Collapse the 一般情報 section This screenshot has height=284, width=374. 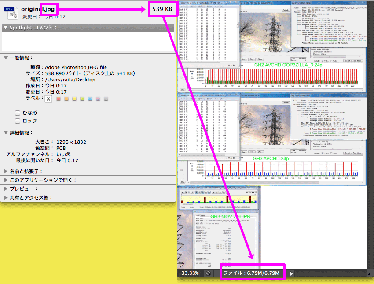tap(5, 58)
